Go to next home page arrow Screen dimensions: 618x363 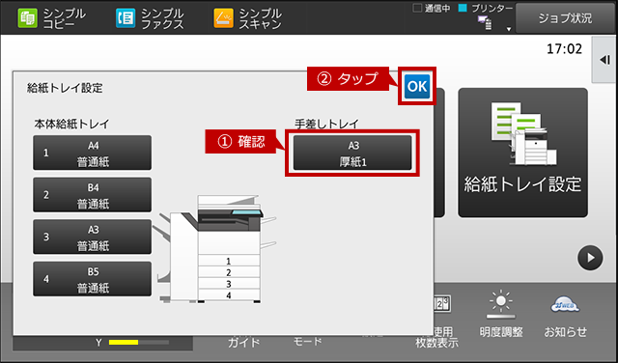[x=590, y=258]
